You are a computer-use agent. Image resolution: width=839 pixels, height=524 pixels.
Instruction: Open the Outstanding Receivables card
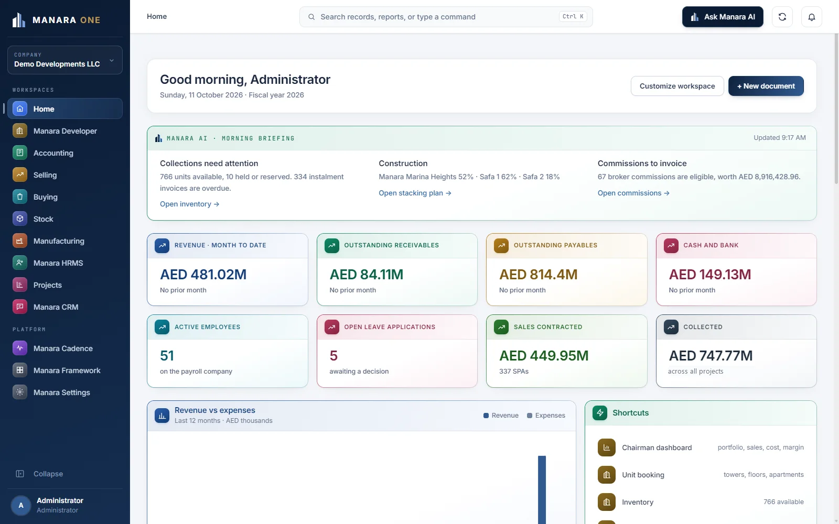click(x=397, y=269)
